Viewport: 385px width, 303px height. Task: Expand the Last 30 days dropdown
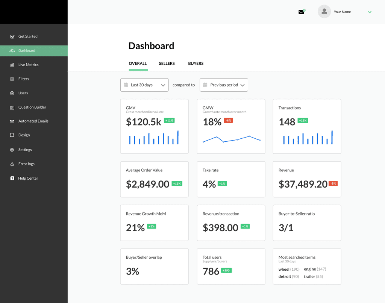point(144,85)
